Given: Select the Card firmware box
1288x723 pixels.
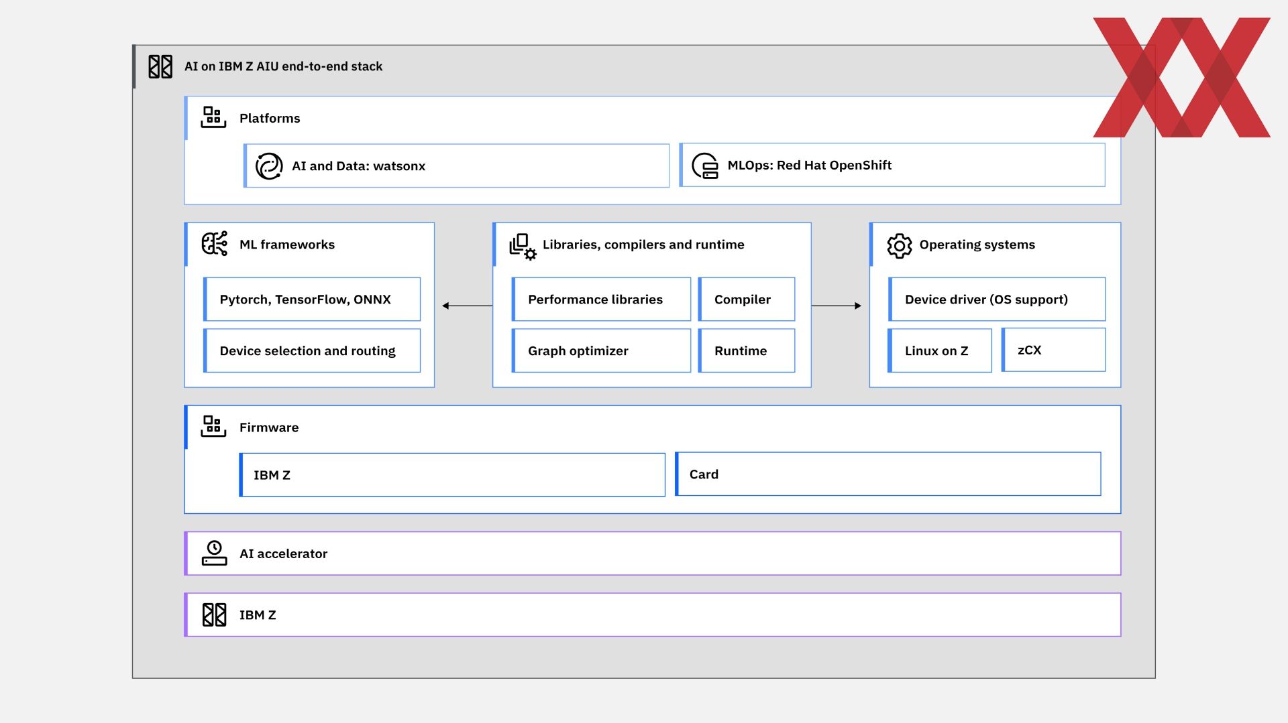Looking at the screenshot, I should pyautogui.click(x=888, y=474).
